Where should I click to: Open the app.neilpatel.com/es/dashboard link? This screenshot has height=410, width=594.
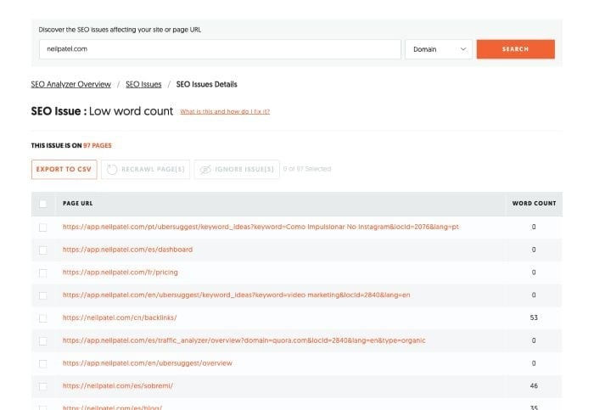pos(127,250)
